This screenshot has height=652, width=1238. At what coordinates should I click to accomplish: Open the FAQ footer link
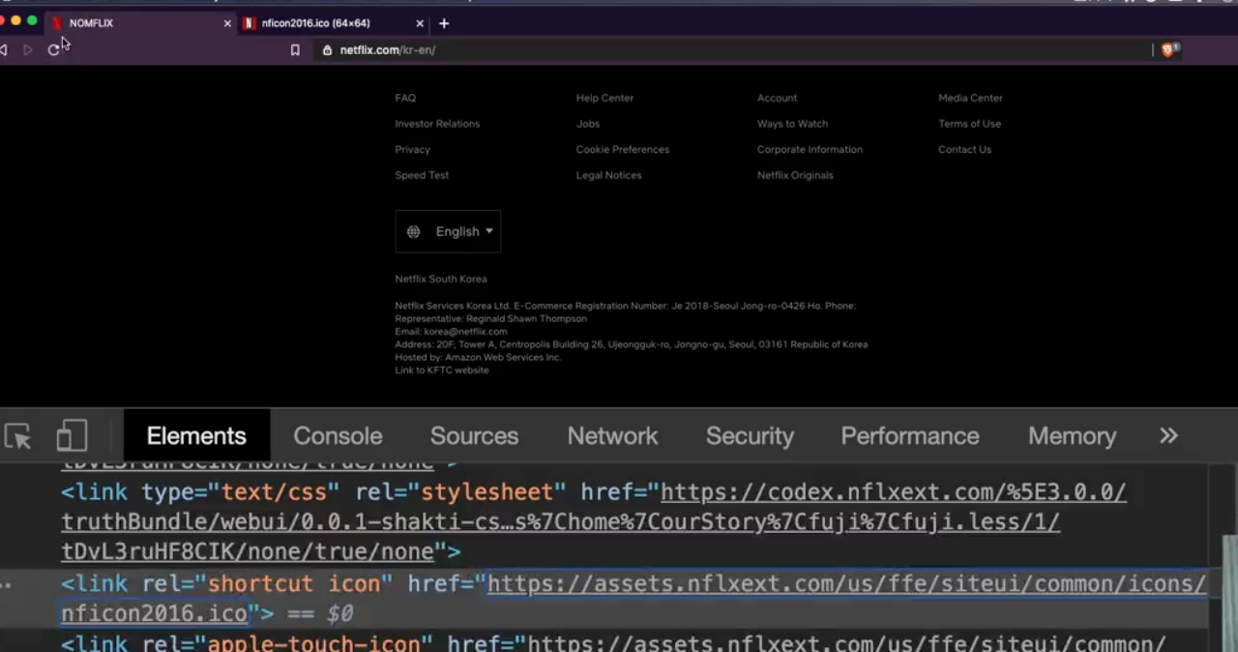pyautogui.click(x=405, y=98)
